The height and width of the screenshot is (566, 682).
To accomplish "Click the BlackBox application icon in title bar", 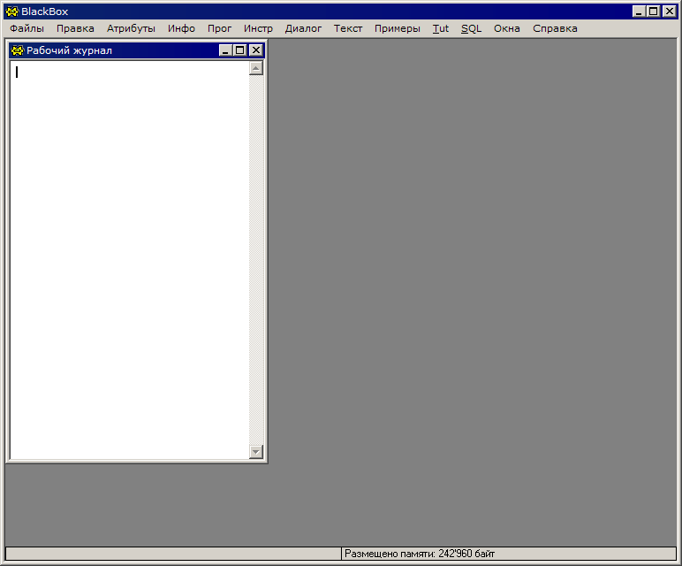I will tap(12, 11).
